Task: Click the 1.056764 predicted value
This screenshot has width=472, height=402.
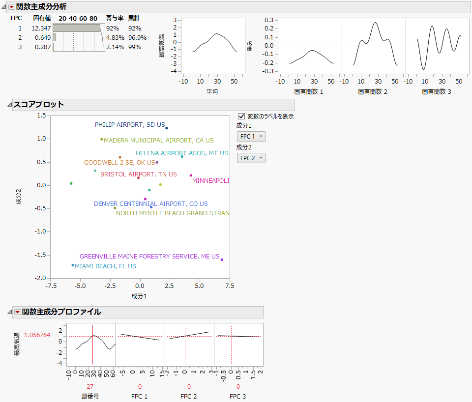Action: point(37,335)
